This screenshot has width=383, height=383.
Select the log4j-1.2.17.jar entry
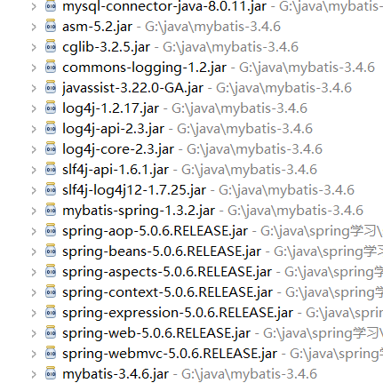[110, 108]
